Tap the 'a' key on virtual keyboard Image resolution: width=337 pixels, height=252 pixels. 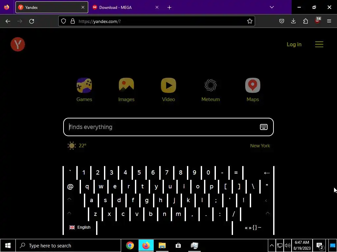point(91,200)
